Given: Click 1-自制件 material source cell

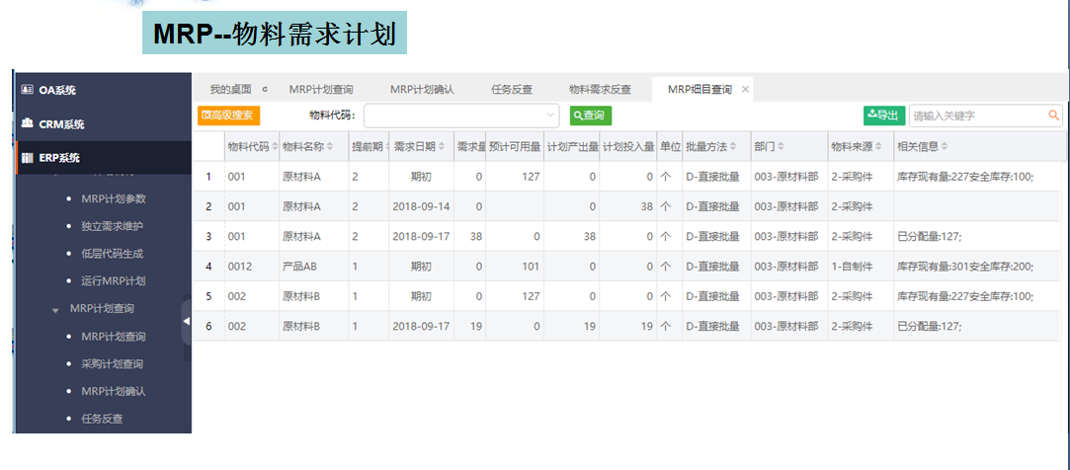Looking at the screenshot, I should [851, 266].
